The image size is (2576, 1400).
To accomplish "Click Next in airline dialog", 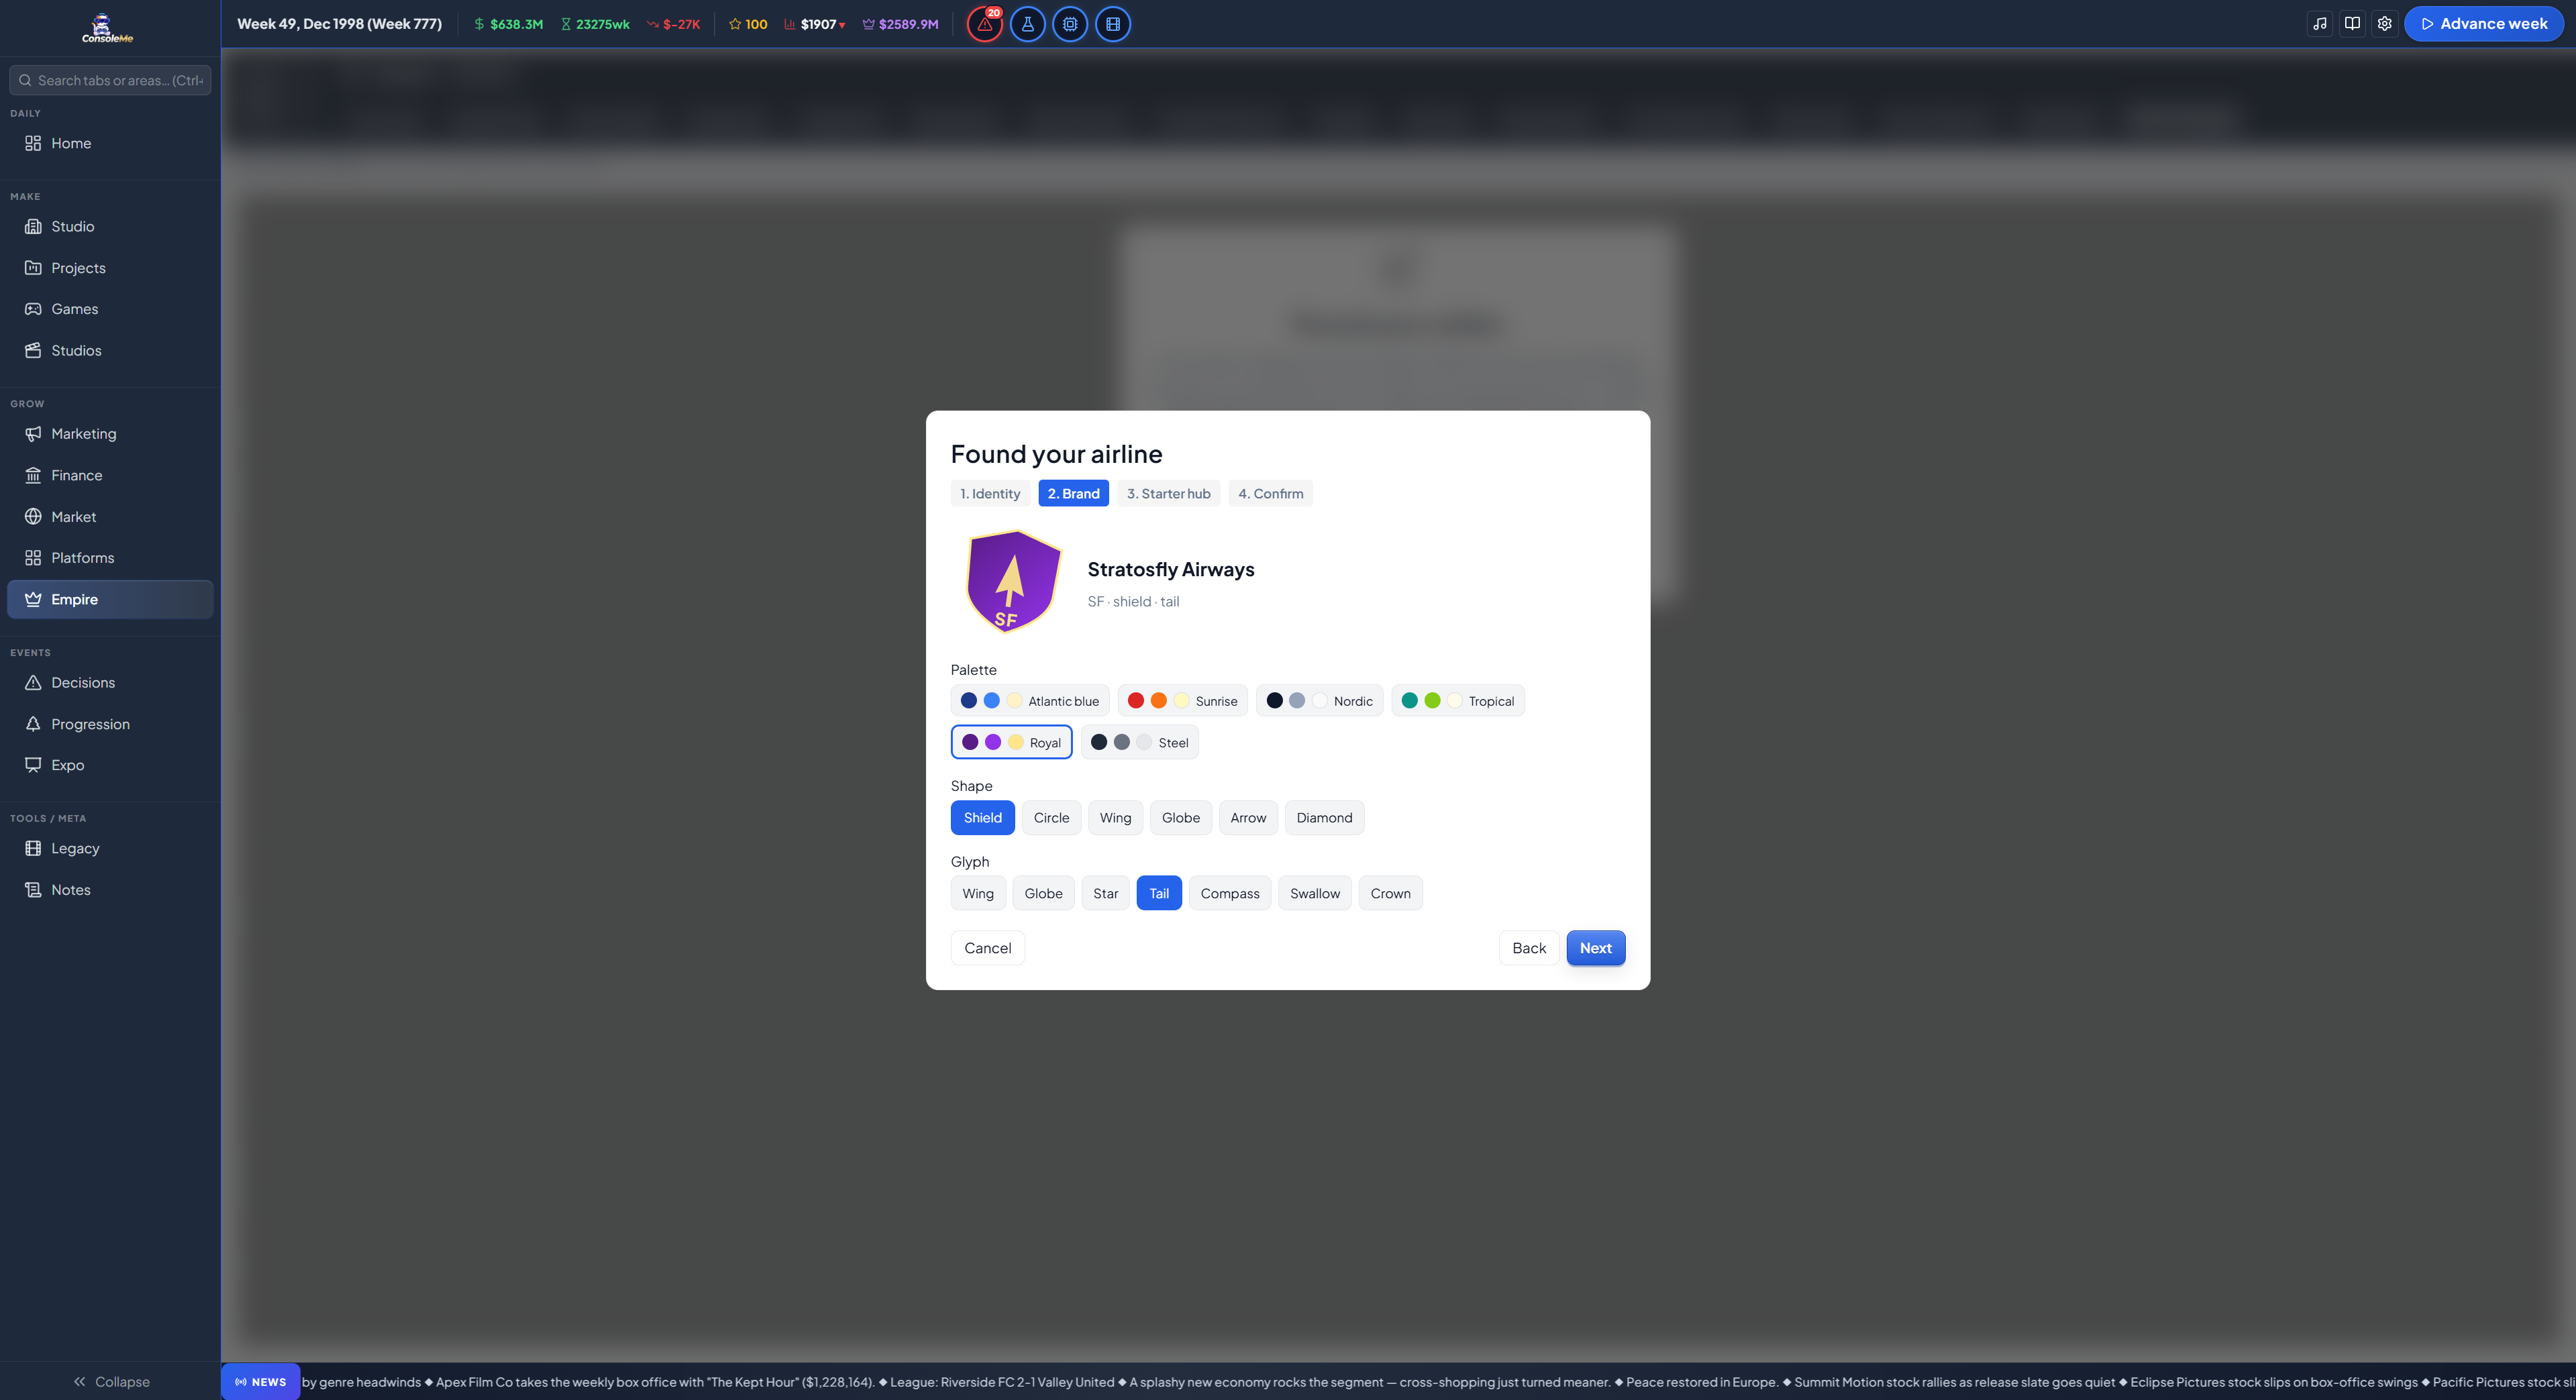I will click(1595, 948).
